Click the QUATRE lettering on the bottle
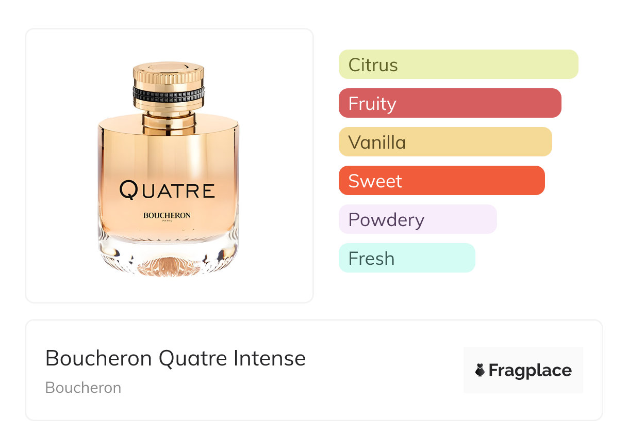 tap(167, 190)
